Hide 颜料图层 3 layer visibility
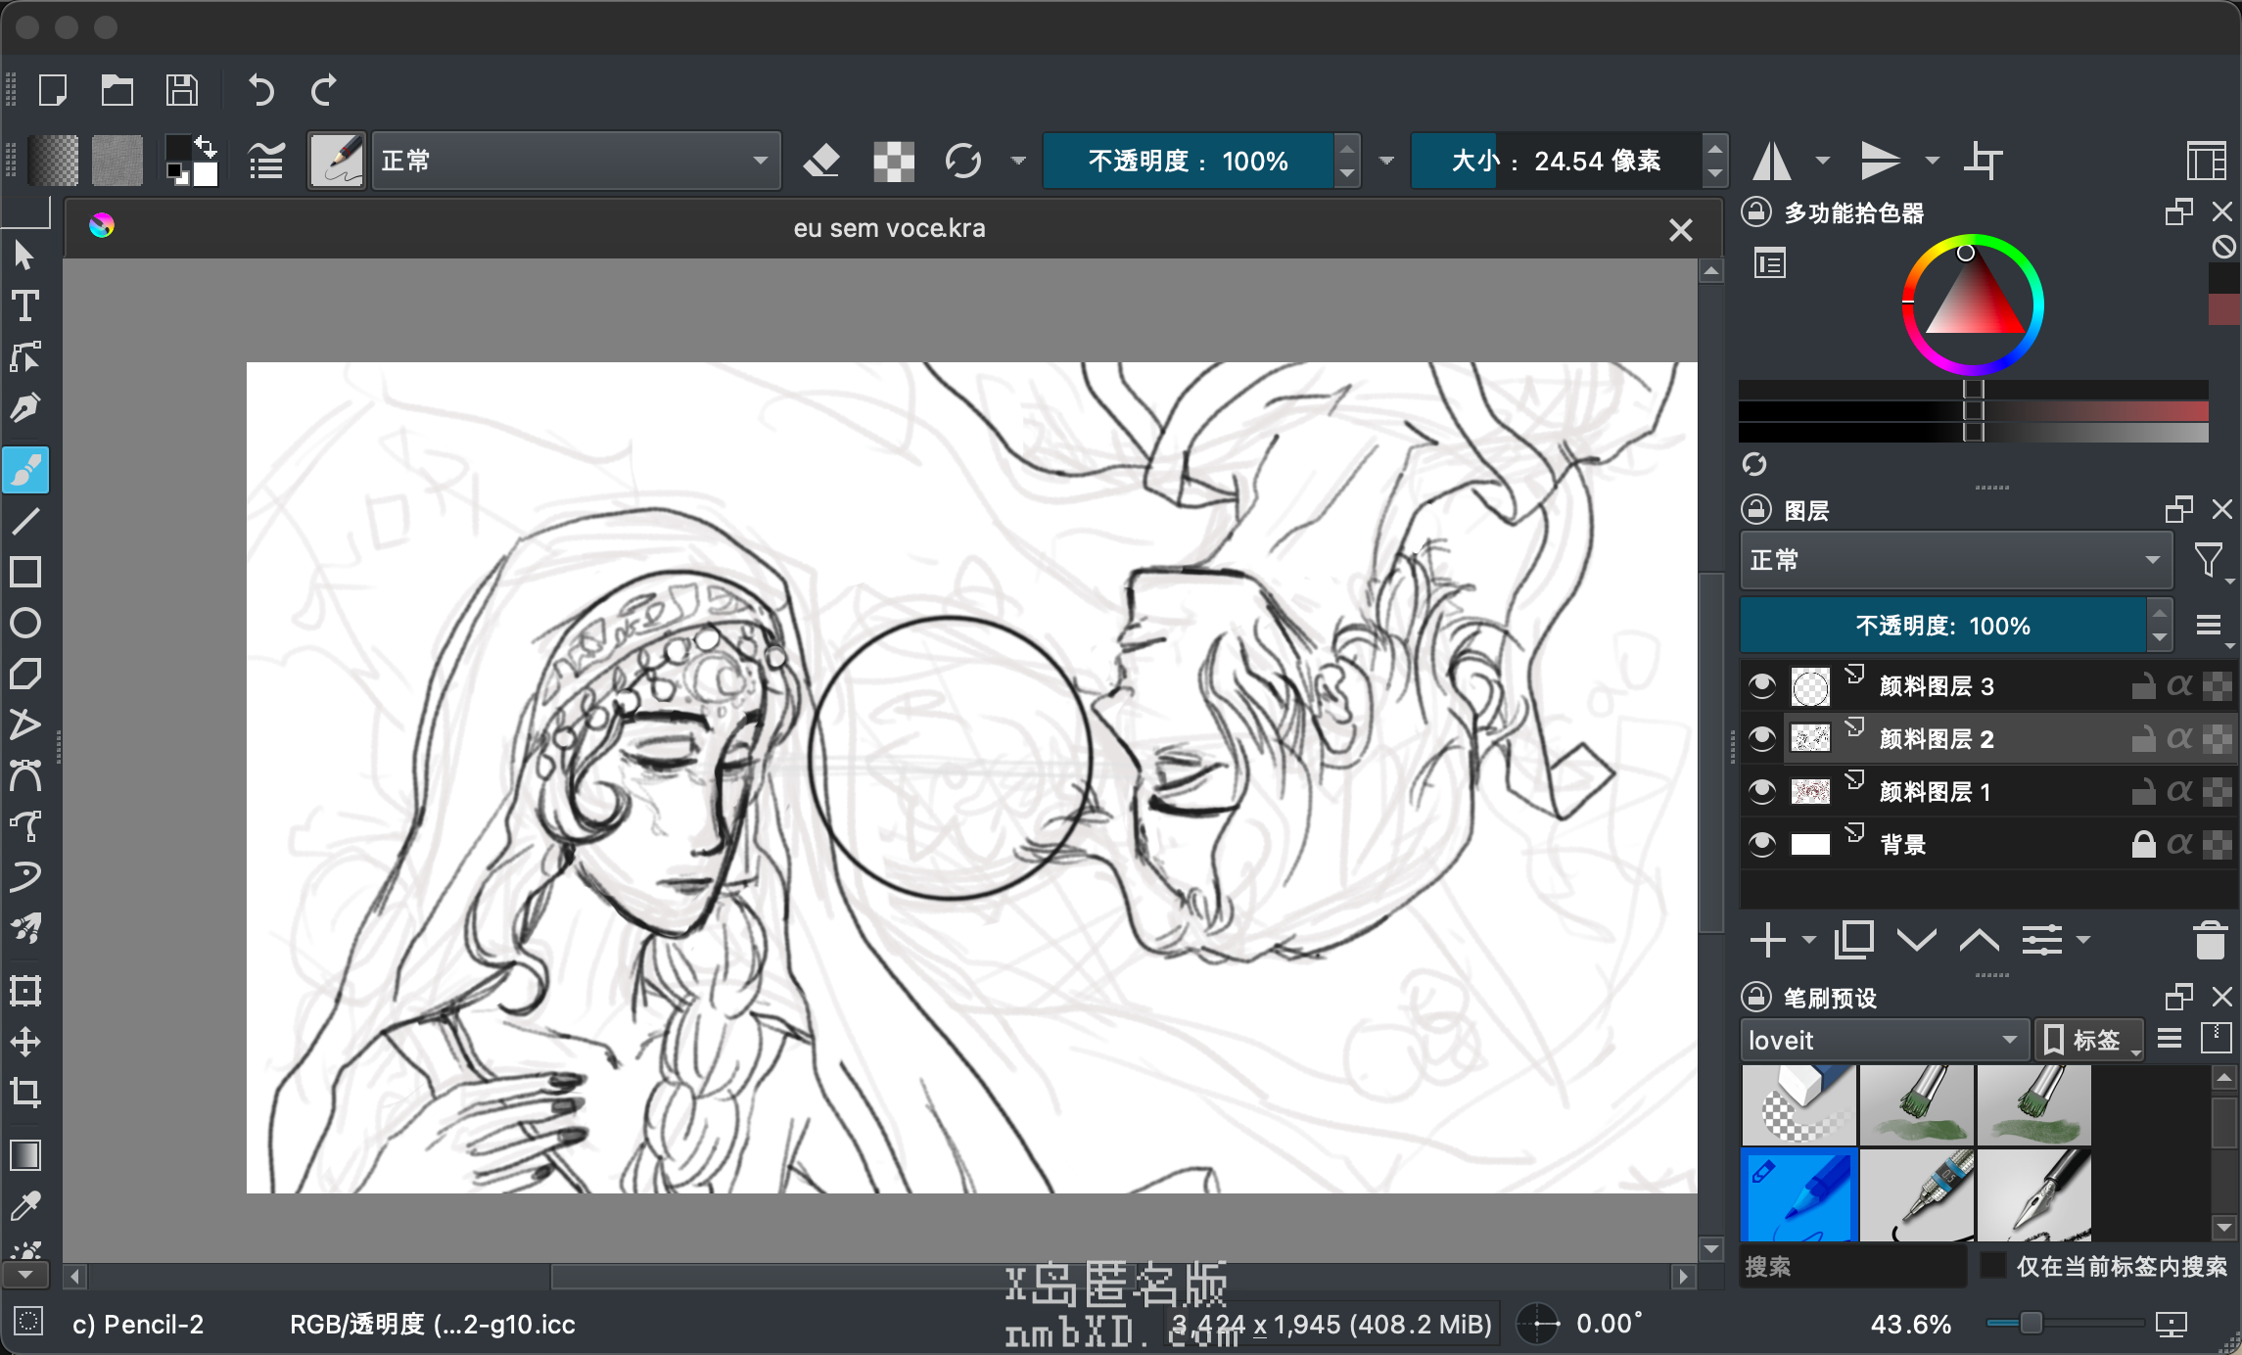 [x=1761, y=686]
